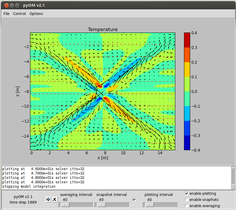Click the window close button in title bar
The width and height of the screenshot is (236, 210).
coord(6,5)
